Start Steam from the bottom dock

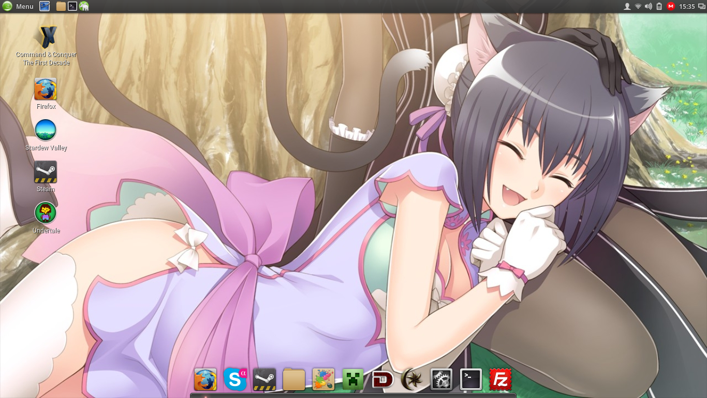[264, 379]
